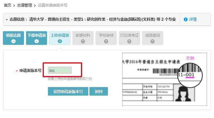This screenshot has width=214, height=118.
Task: Click the magnified barcode circle in the example
Action: [190, 75]
